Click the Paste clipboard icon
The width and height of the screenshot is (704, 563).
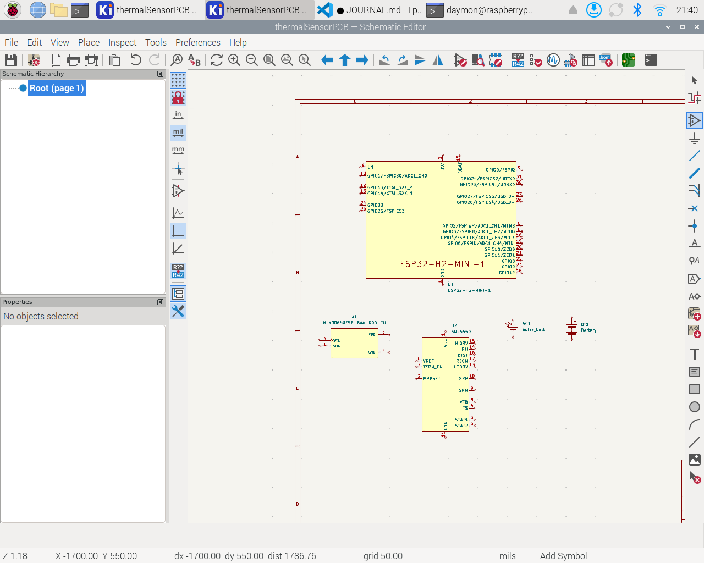point(114,60)
